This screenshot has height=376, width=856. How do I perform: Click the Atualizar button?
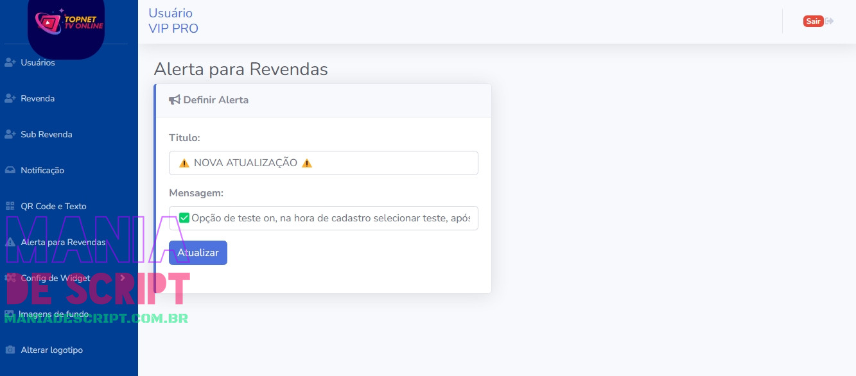198,253
